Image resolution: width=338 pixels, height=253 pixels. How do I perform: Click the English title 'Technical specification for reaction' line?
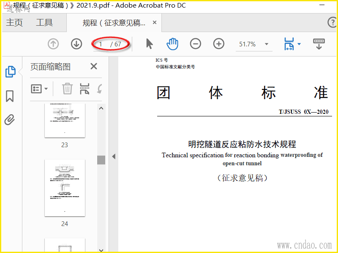(x=242, y=155)
